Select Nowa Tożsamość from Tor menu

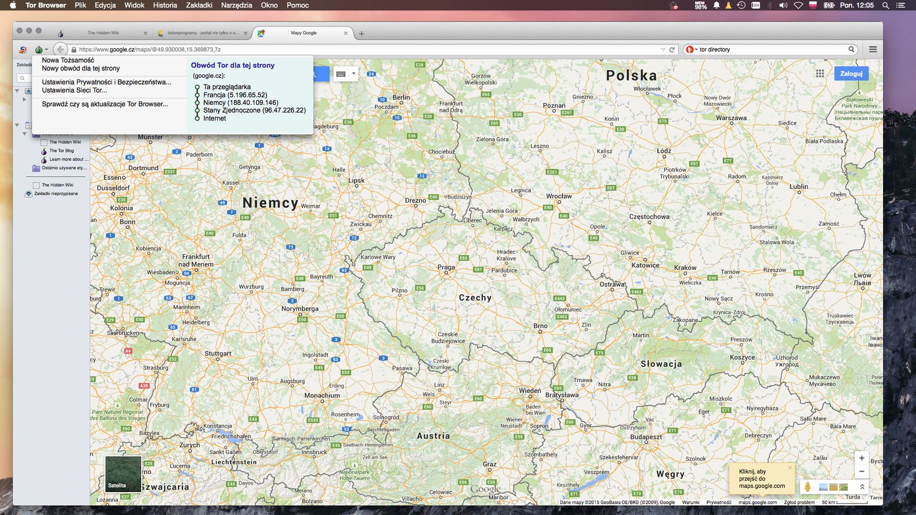(68, 60)
